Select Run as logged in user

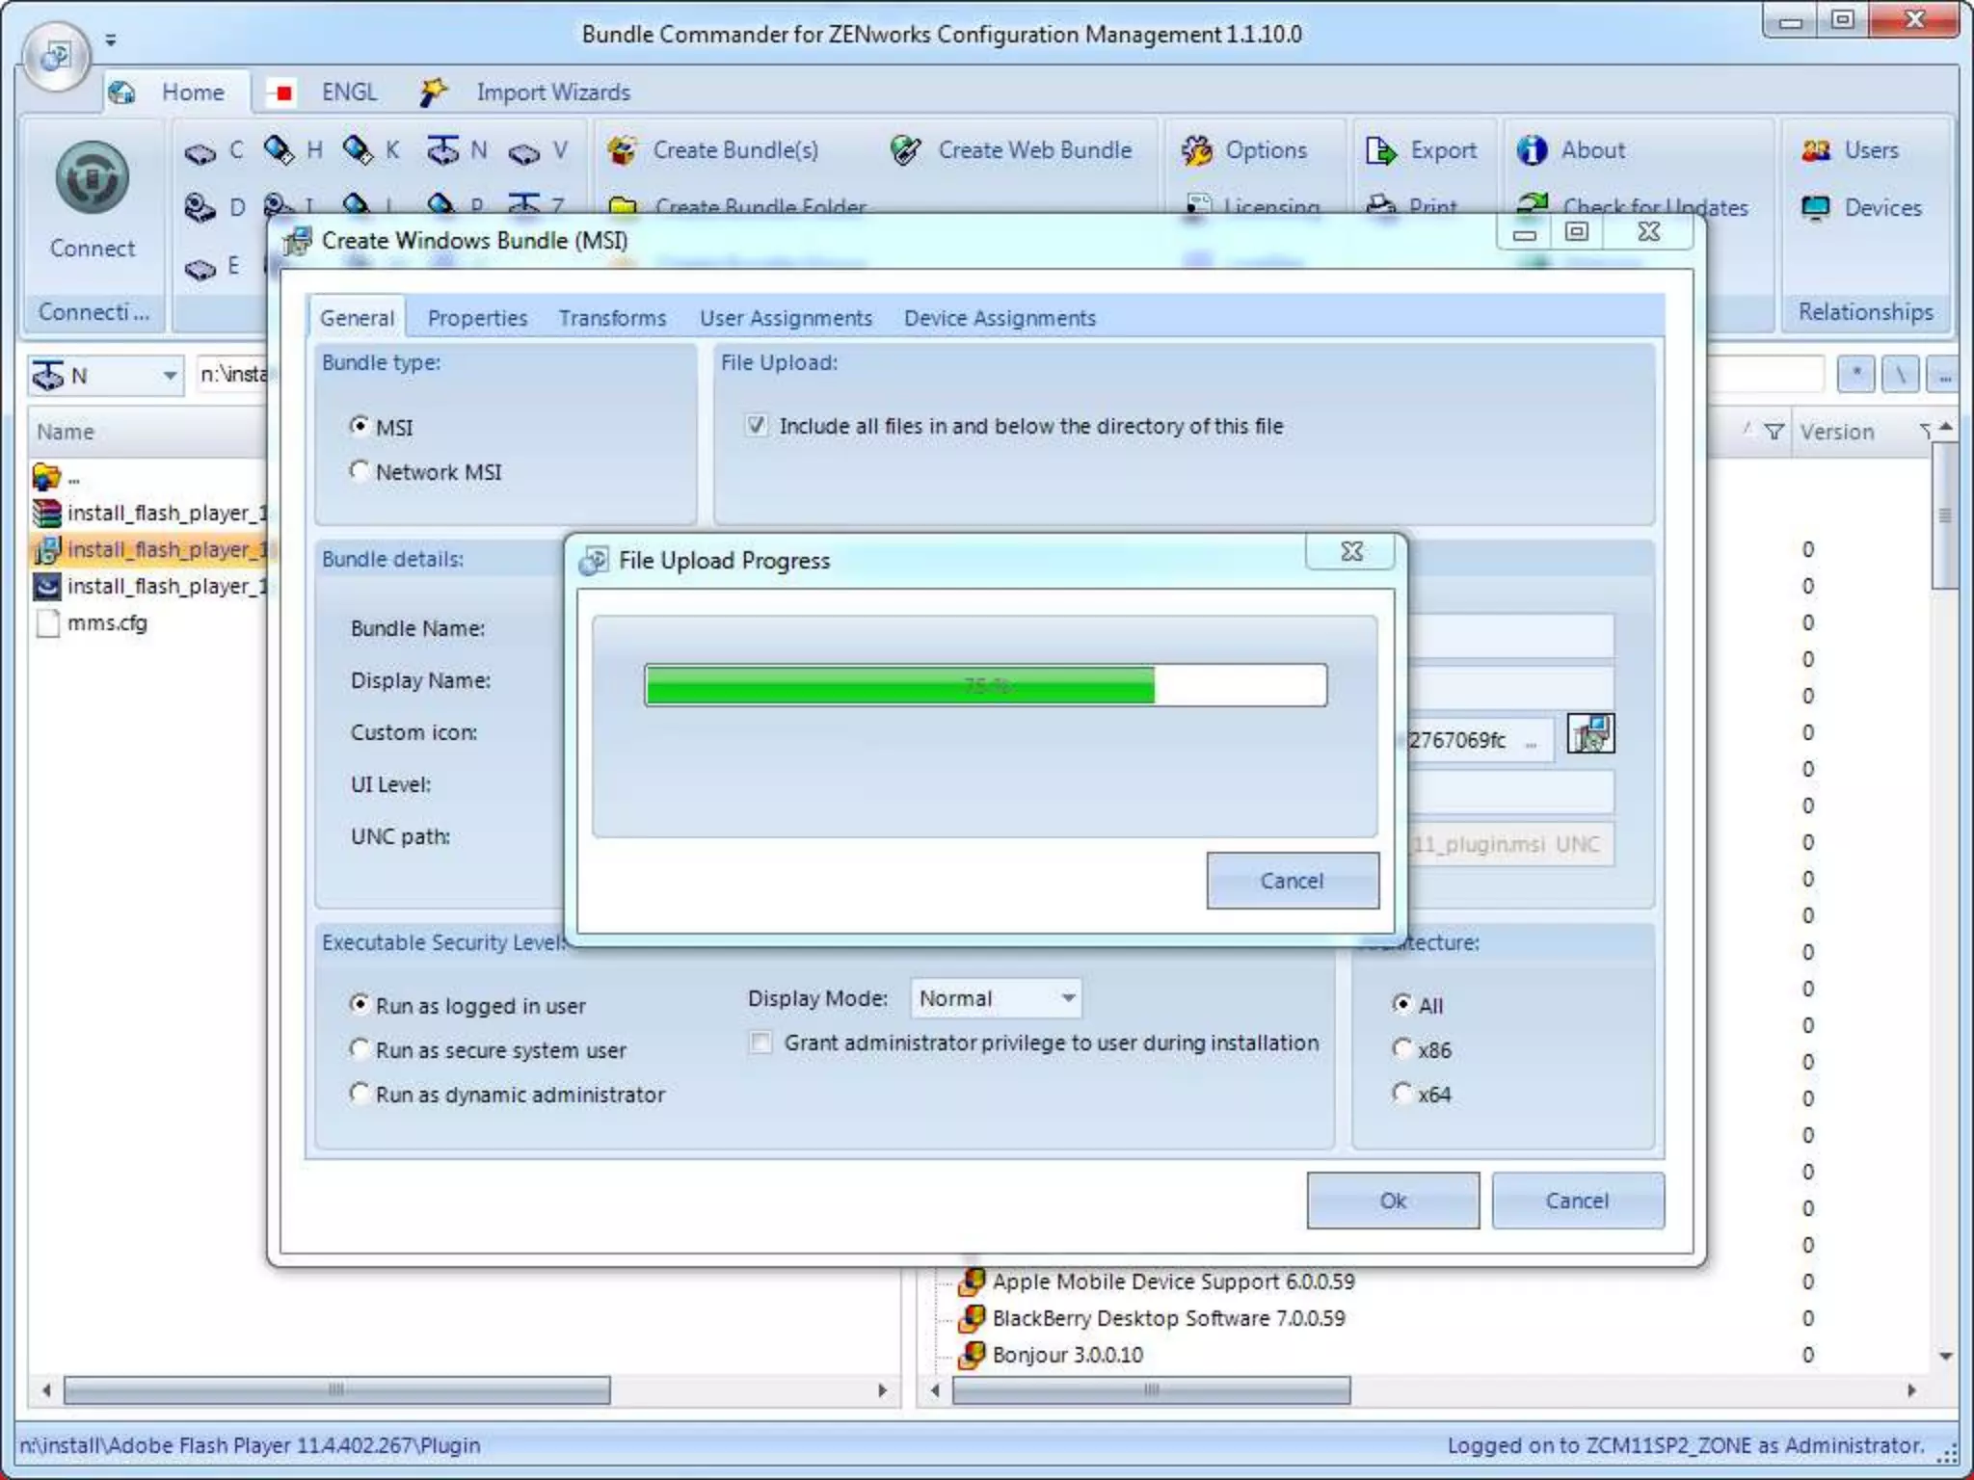pos(360,1004)
